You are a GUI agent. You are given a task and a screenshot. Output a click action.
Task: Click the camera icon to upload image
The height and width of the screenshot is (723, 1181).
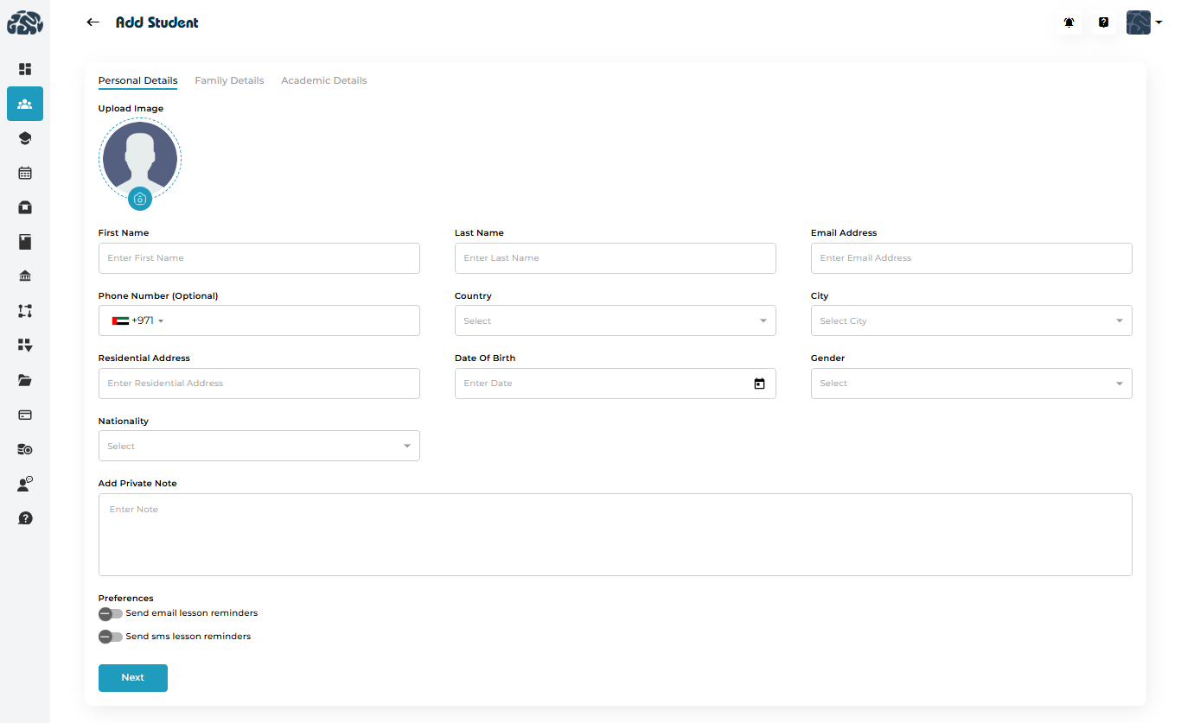pyautogui.click(x=140, y=199)
